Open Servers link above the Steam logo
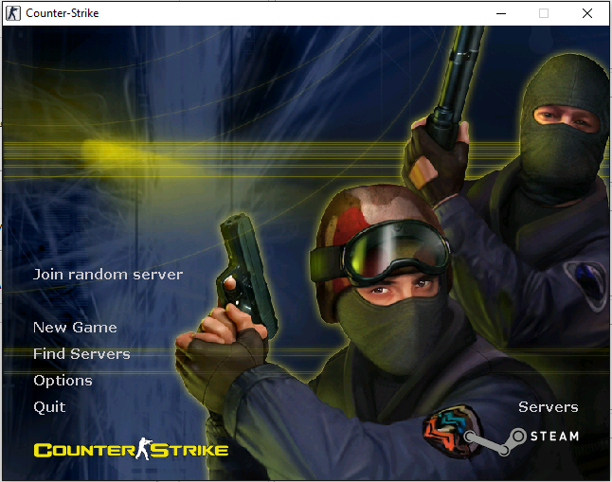Screen dimensions: 612x482 tap(548, 407)
